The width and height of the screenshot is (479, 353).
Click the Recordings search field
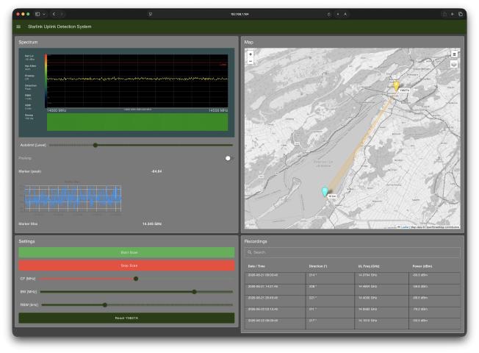click(352, 252)
